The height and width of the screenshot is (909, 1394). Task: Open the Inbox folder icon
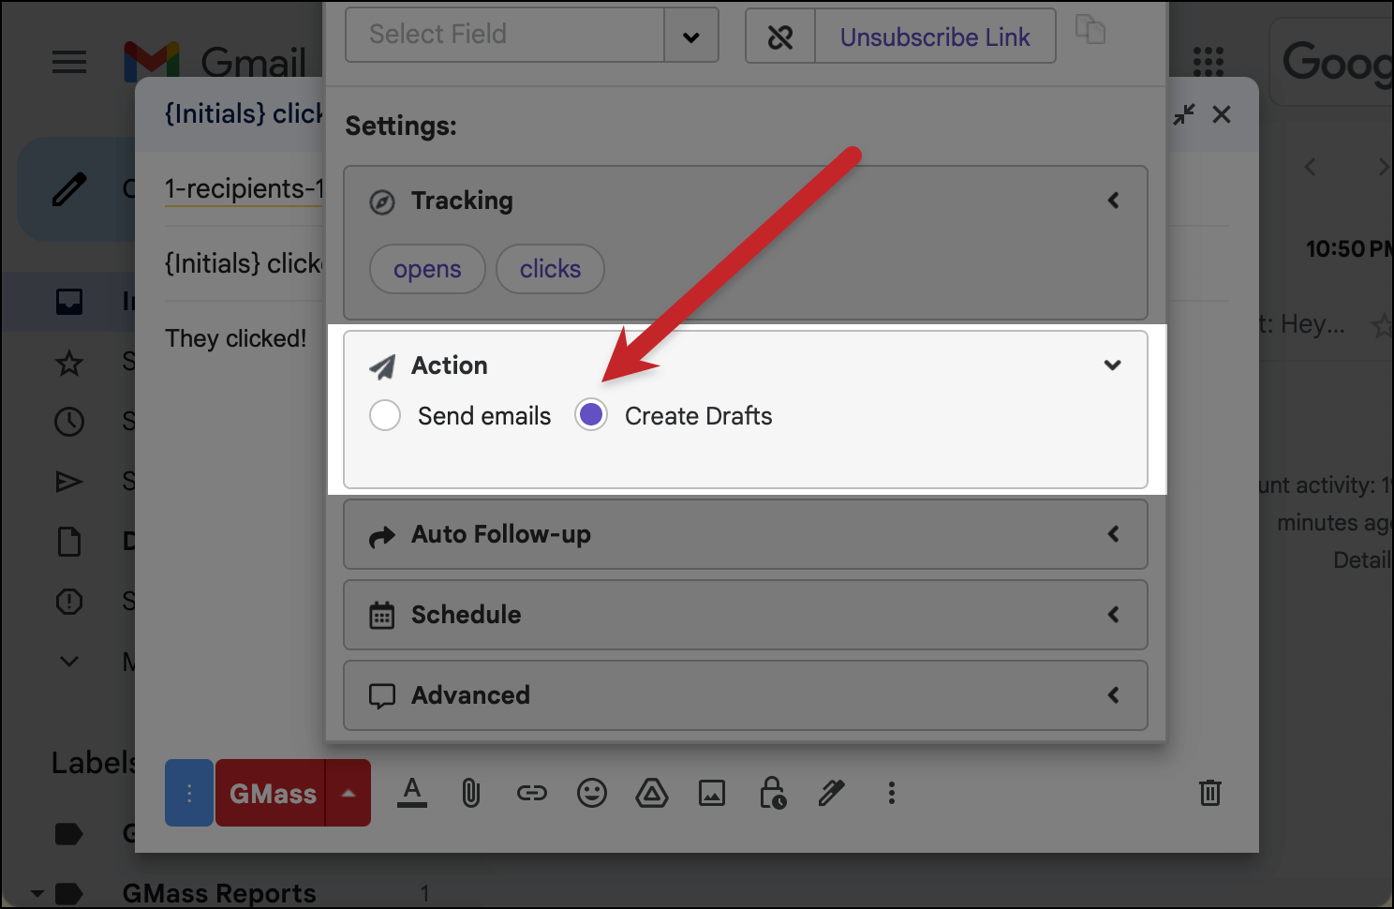tap(69, 302)
